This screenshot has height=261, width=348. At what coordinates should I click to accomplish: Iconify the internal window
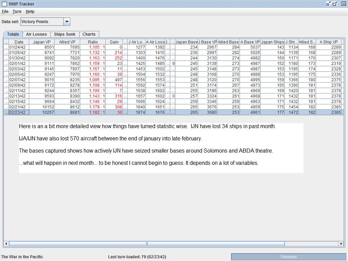pyautogui.click(x=329, y=3)
